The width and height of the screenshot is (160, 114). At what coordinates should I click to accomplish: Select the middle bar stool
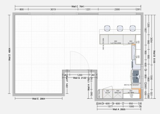(x=120, y=28)
